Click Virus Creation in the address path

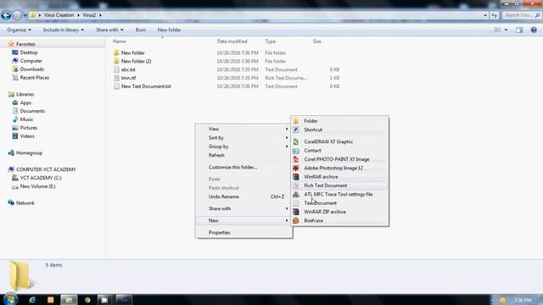pos(59,15)
